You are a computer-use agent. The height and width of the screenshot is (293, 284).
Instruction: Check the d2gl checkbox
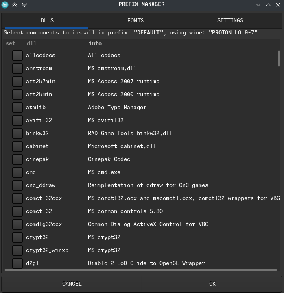[17, 263]
